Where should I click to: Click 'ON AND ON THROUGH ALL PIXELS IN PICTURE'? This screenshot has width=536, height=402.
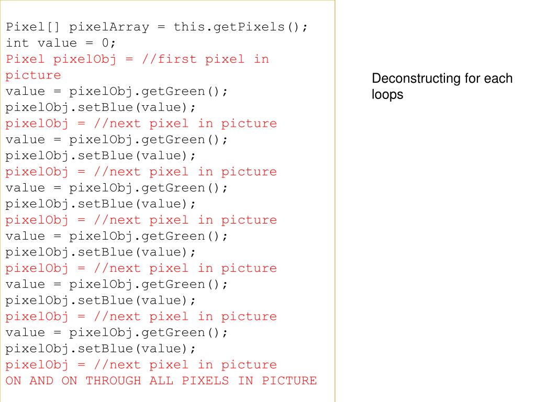pos(161,381)
